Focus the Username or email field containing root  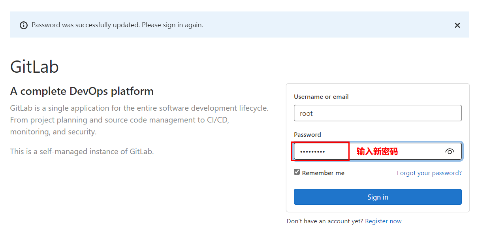378,113
